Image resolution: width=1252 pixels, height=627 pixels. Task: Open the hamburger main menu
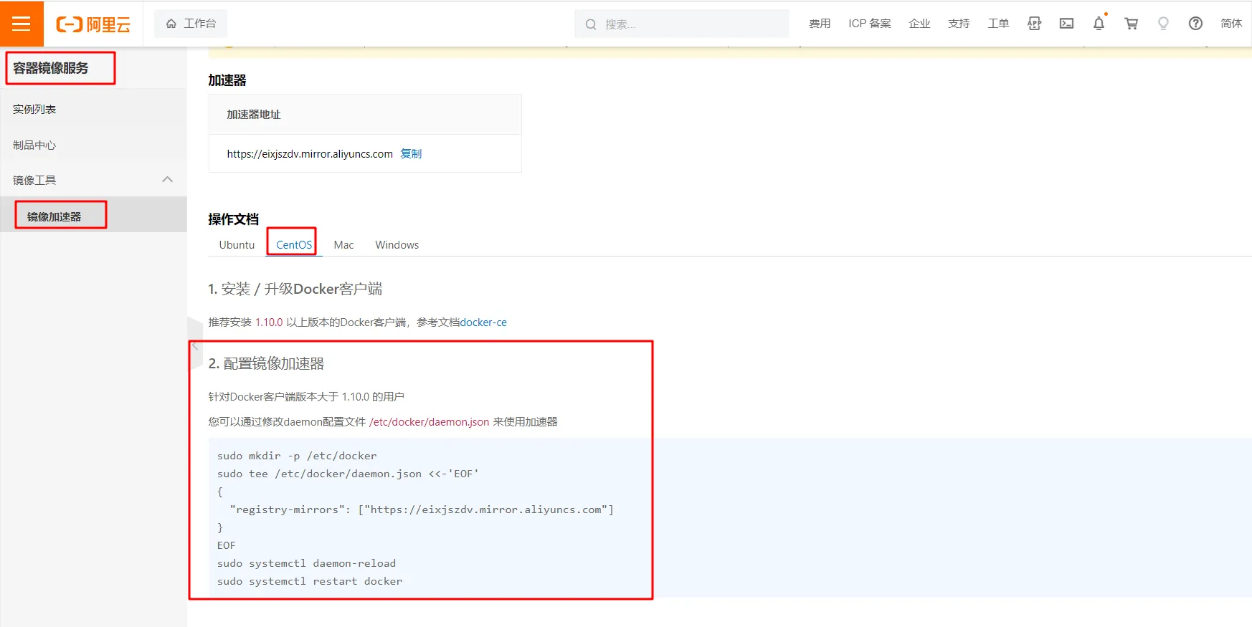(x=22, y=24)
